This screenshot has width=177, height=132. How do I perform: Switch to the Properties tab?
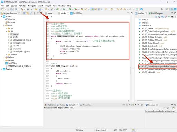(x=86, y=105)
